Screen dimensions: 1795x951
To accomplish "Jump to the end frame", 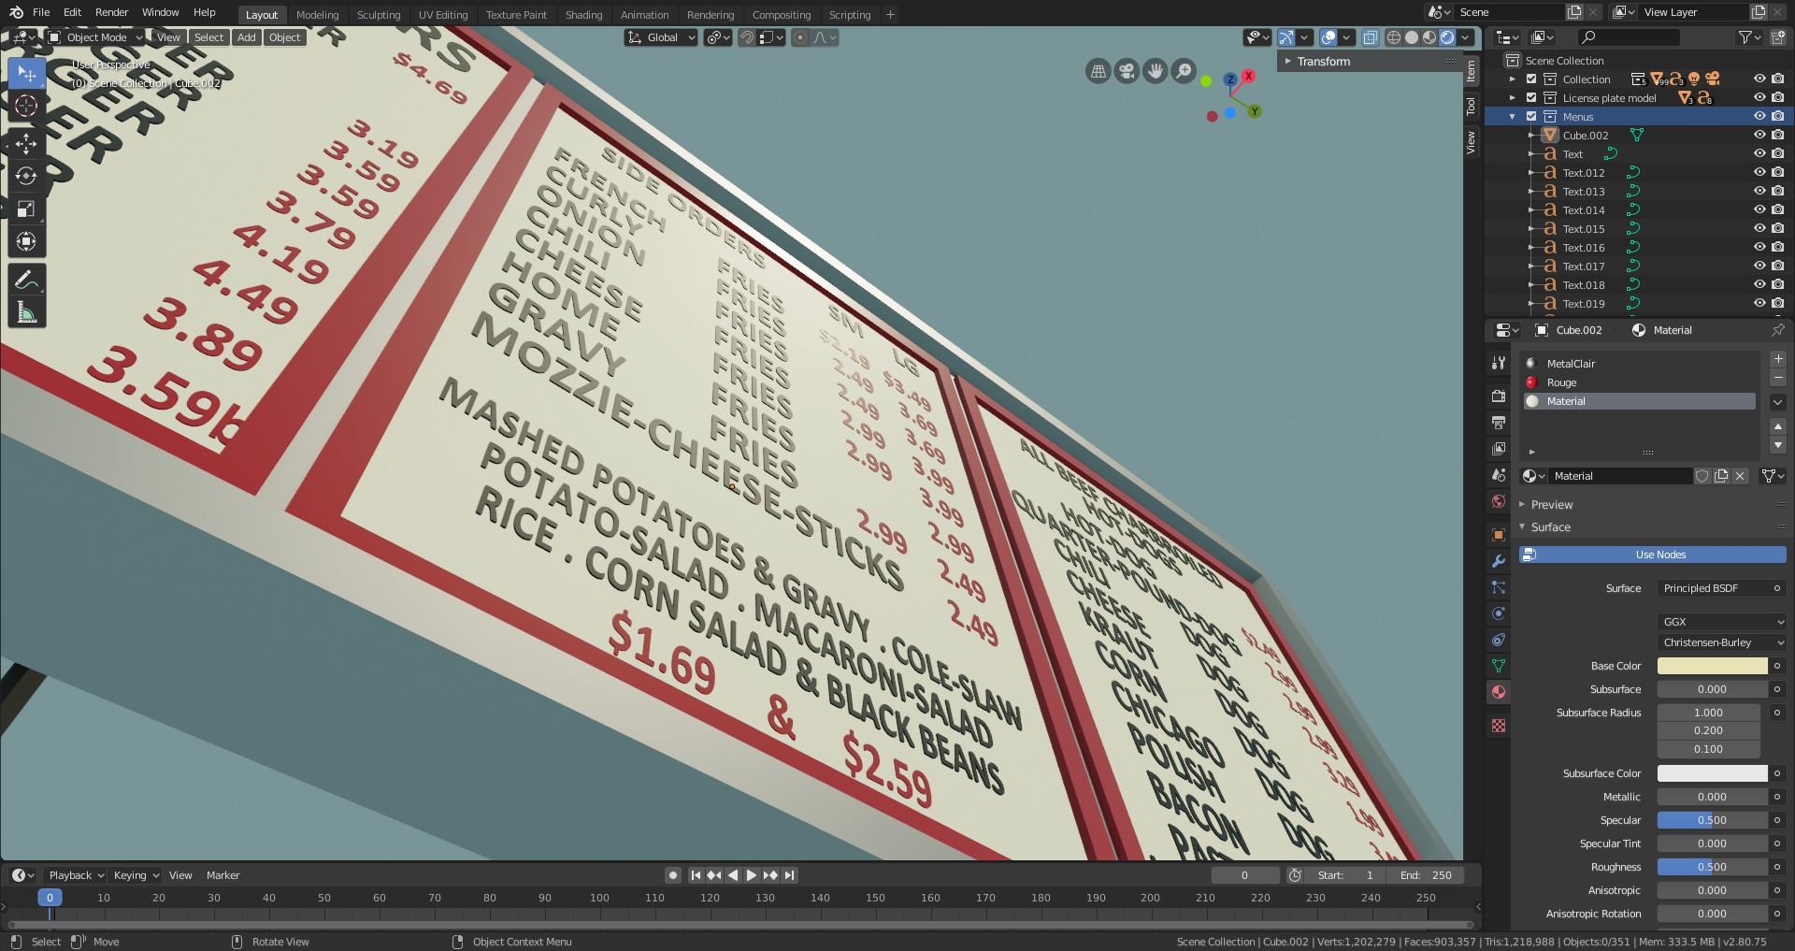I will pos(790,875).
